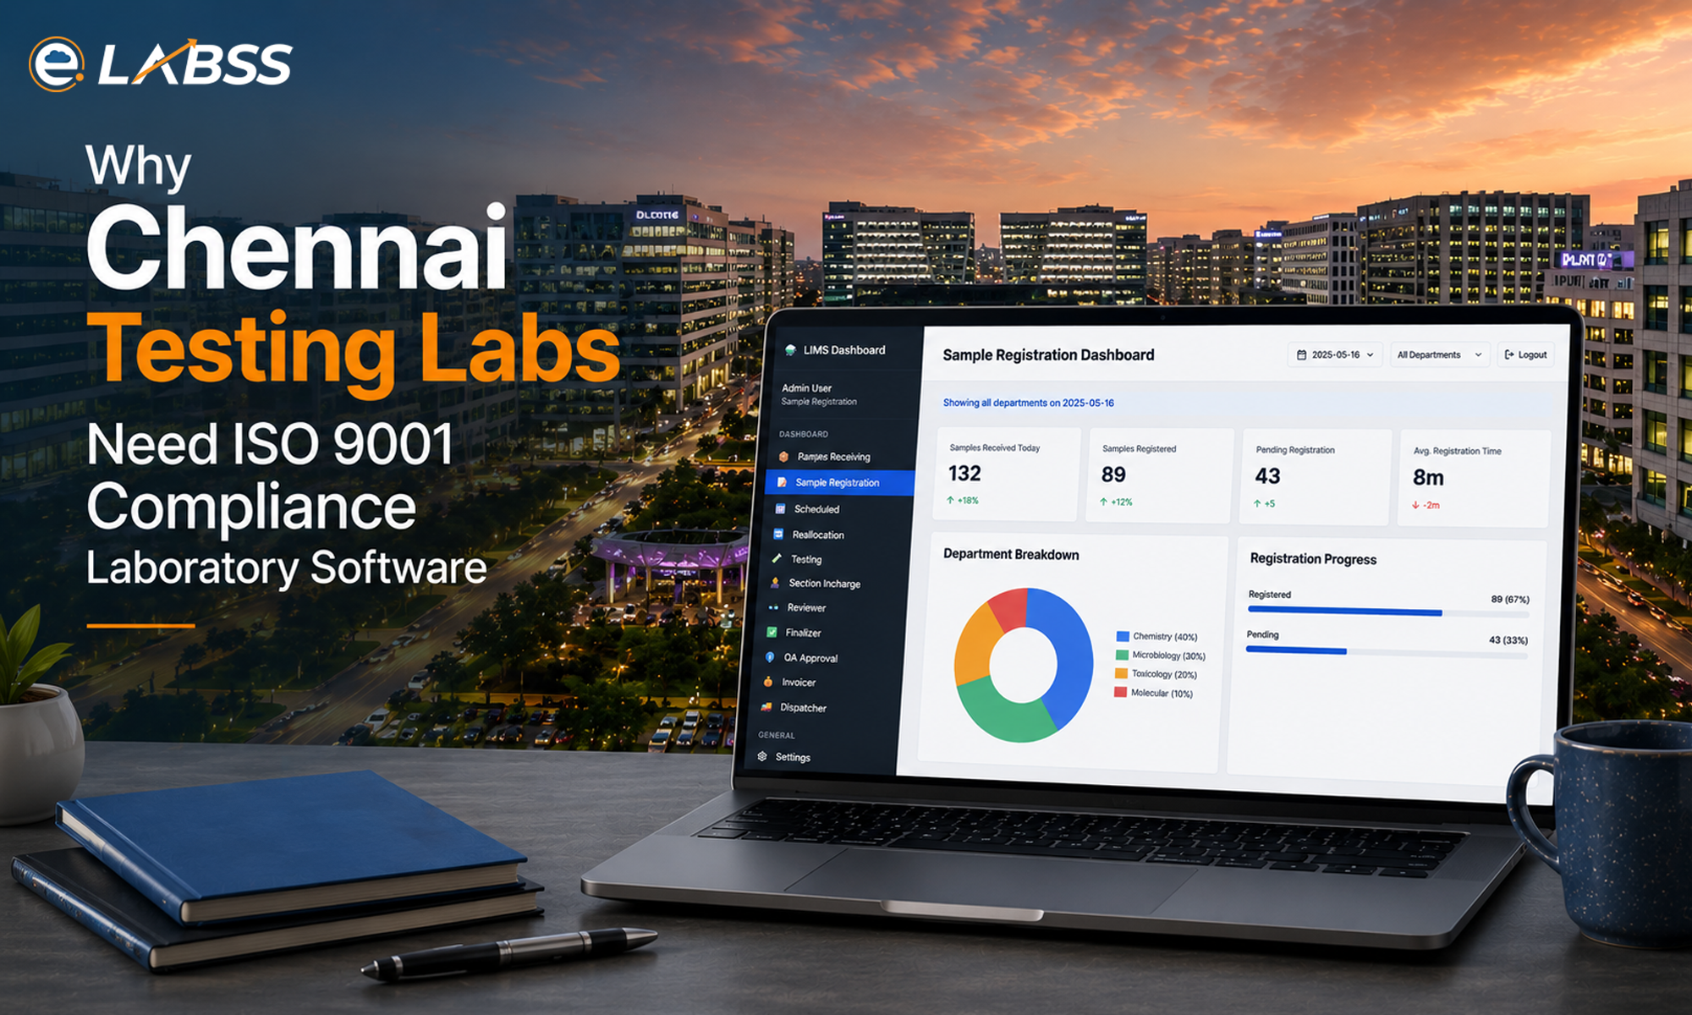Open Sample Registration in sidebar
1692x1015 pixels.
(x=839, y=482)
